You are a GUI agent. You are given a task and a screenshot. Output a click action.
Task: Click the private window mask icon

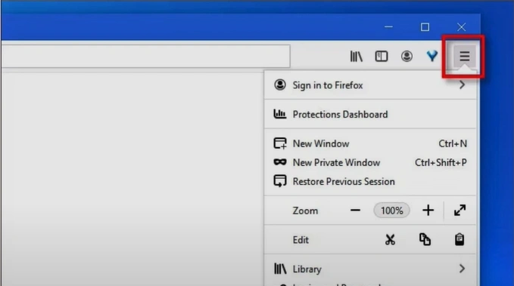(280, 161)
